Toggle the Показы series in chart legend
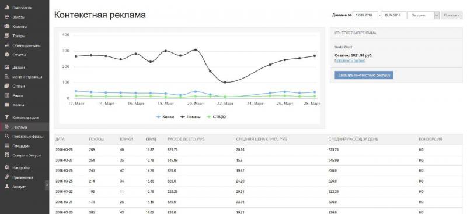This screenshot has height=214, width=467. point(190,117)
